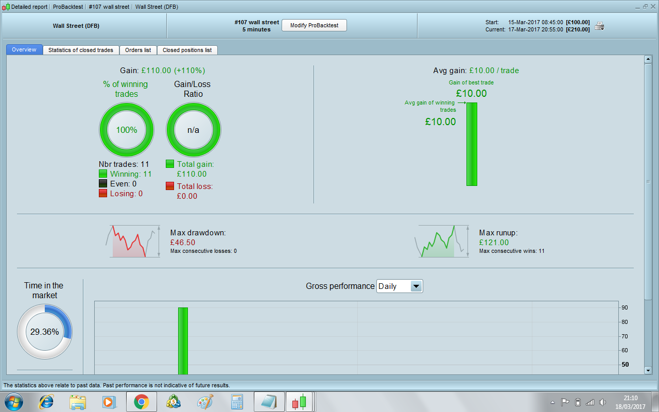
Task: Show hidden system tray icons
Action: tap(553, 402)
